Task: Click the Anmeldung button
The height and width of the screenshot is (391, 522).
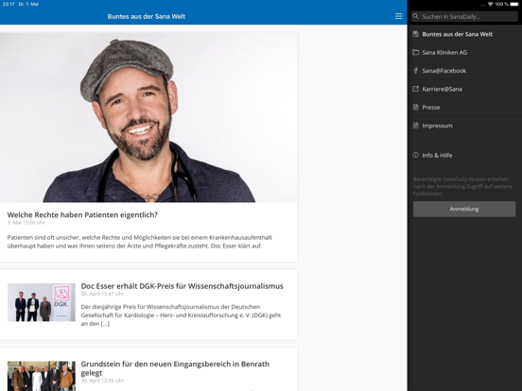Action: [x=464, y=209]
